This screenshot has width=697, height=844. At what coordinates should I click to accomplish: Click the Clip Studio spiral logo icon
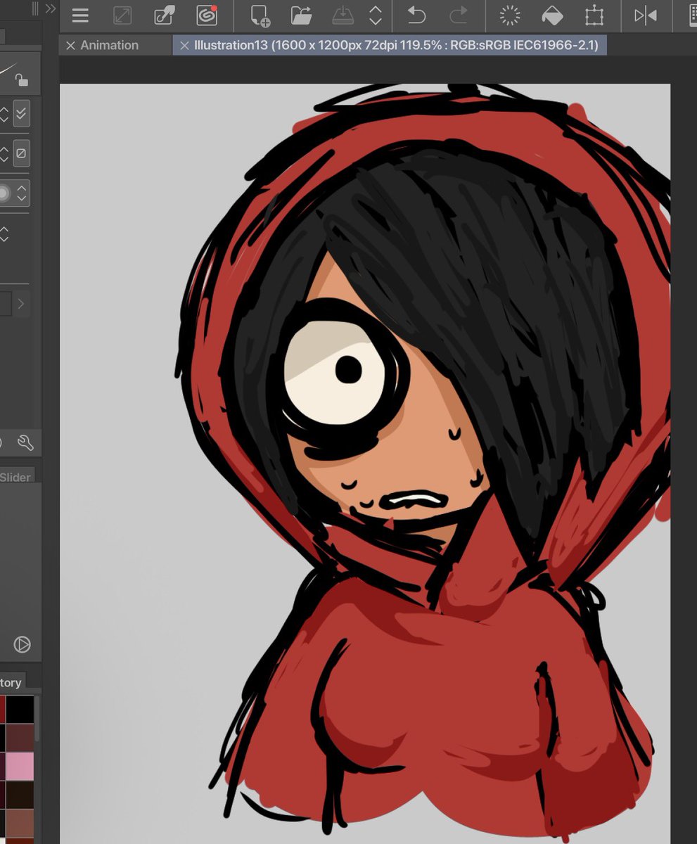(x=207, y=15)
